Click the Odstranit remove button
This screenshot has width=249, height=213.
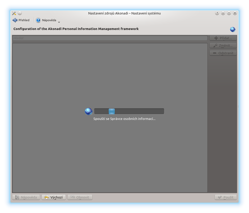[223, 53]
